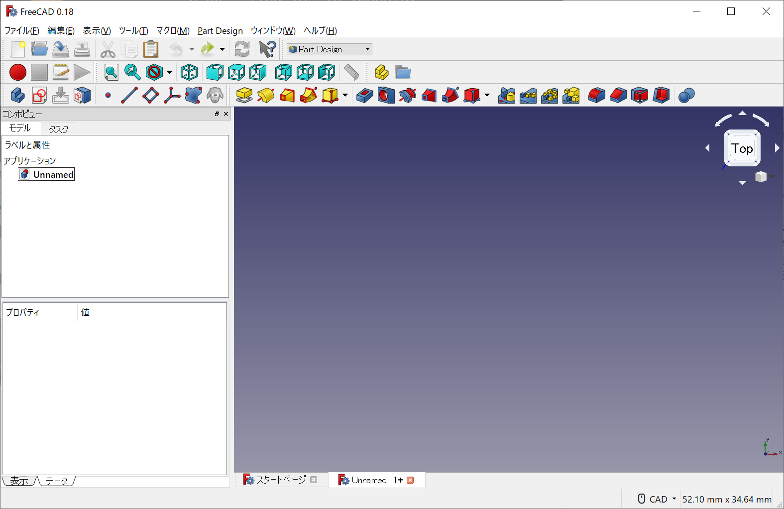Select the Pad extrude tool

[244, 95]
